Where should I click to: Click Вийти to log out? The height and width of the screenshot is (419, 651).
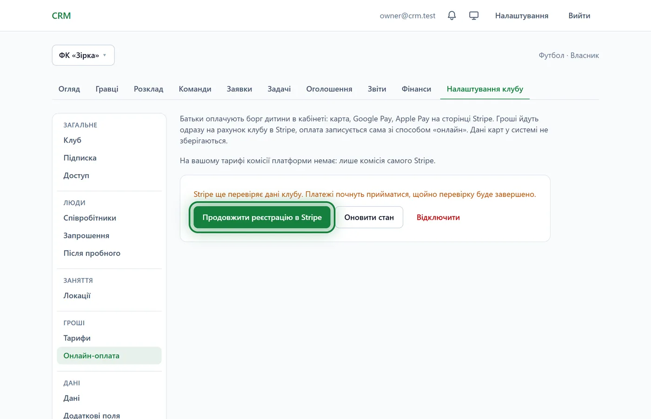coord(579,15)
